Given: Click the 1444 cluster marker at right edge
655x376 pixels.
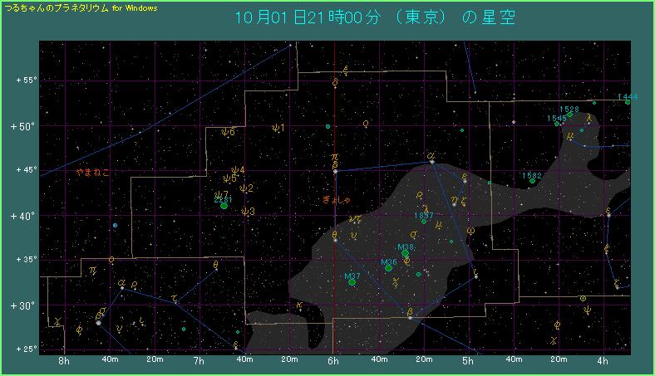Looking at the screenshot, I should tap(628, 102).
